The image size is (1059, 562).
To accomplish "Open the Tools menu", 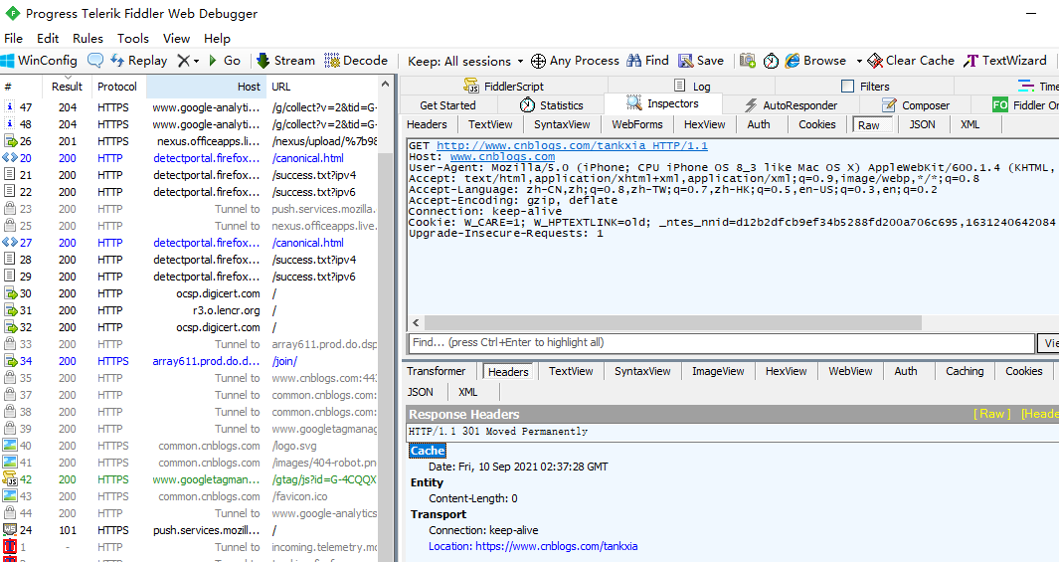I will click(x=133, y=39).
